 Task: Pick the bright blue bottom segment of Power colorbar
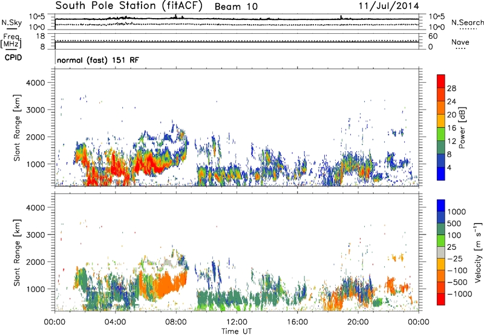(441, 174)
